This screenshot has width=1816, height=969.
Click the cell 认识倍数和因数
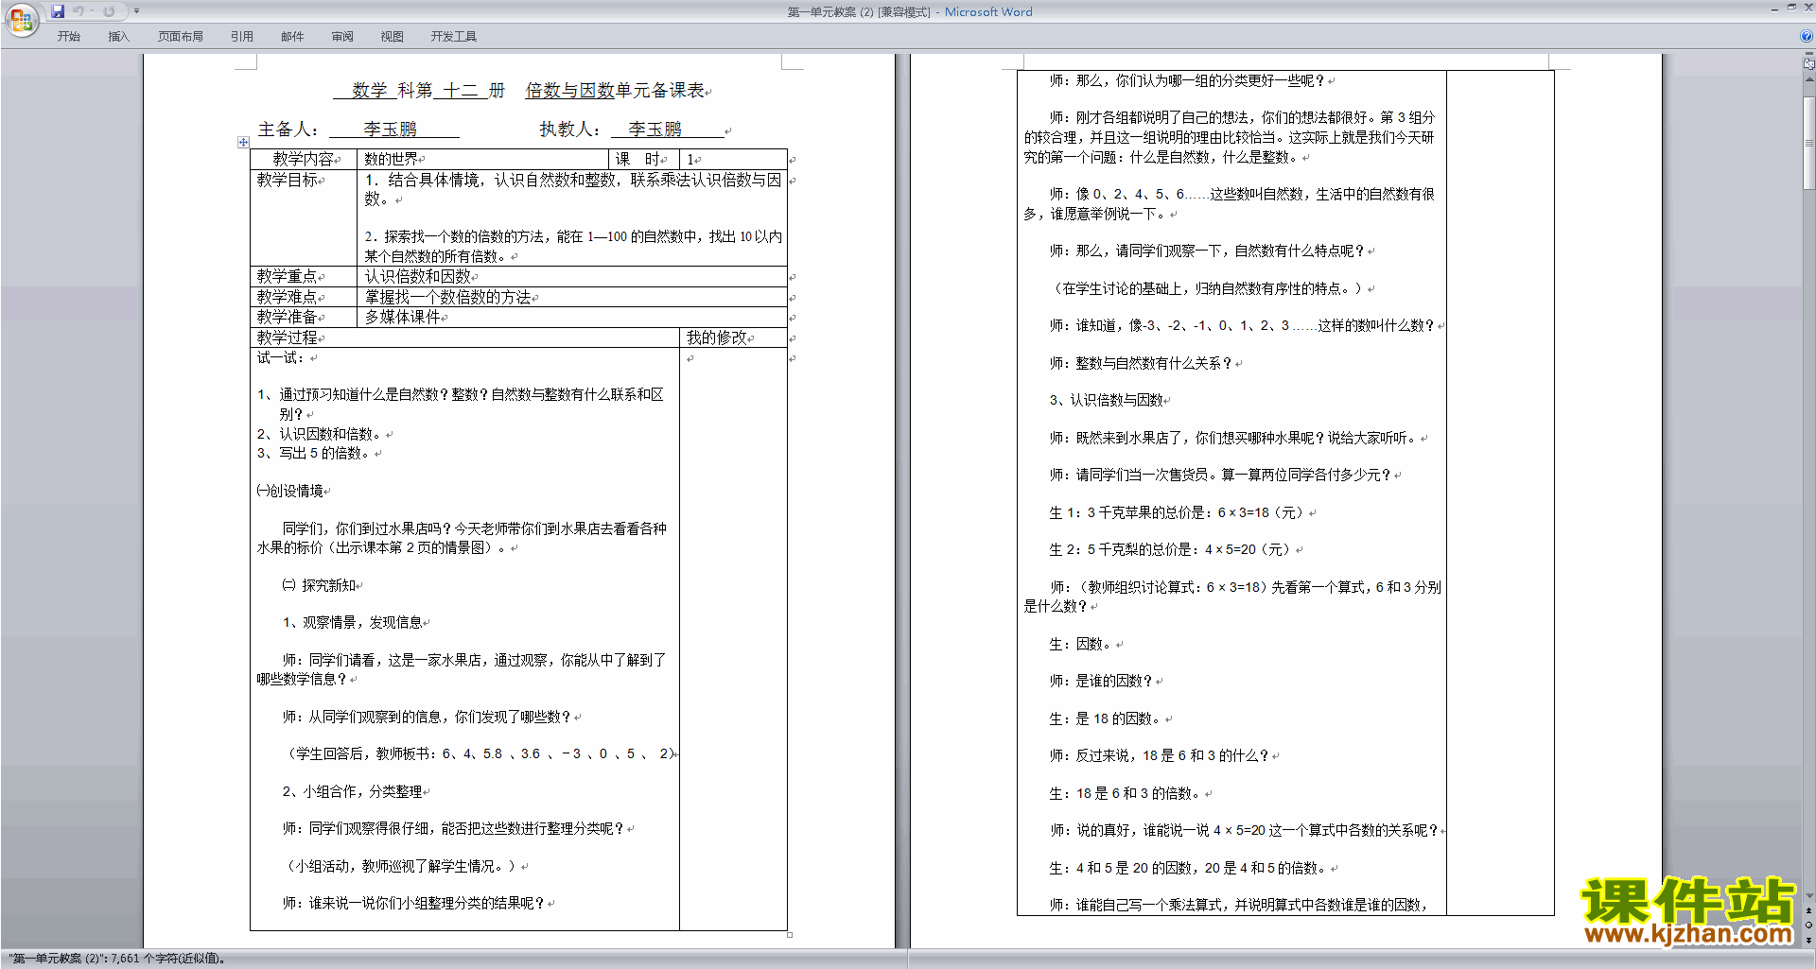tap(572, 276)
